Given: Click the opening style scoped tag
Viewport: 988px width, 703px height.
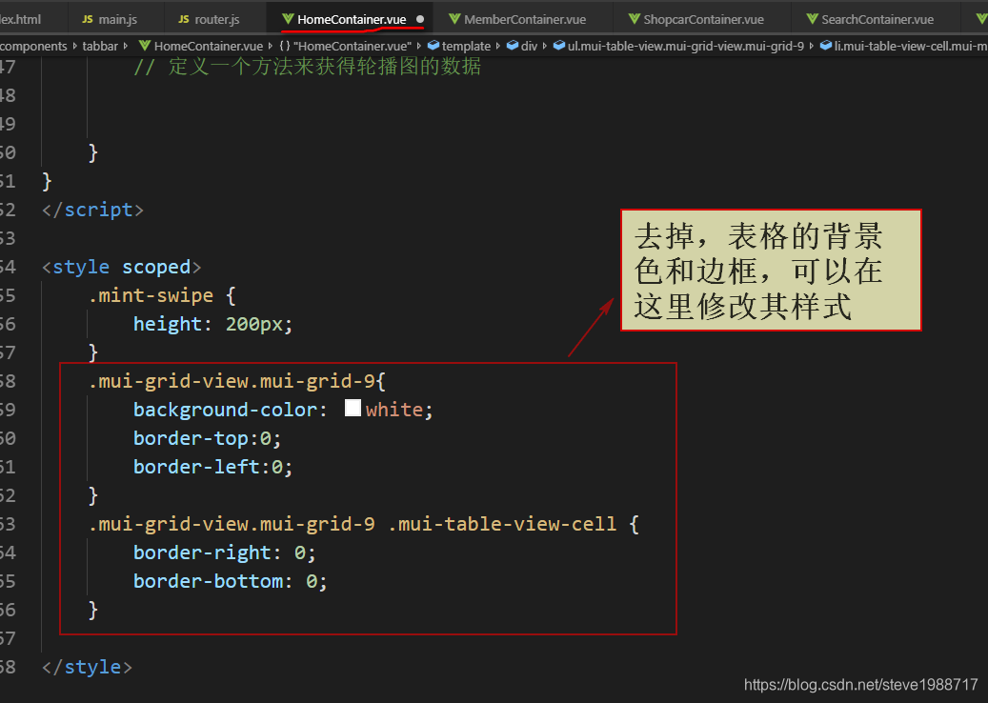Looking at the screenshot, I should click(122, 267).
